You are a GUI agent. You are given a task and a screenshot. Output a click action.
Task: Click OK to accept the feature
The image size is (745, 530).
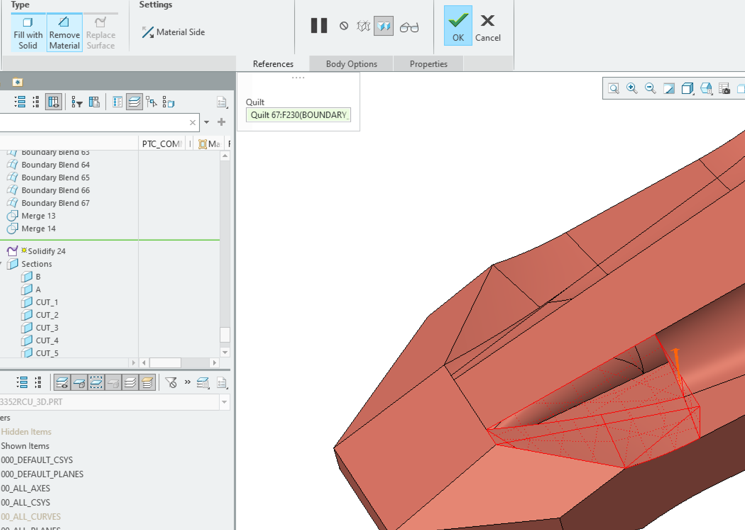click(x=458, y=26)
